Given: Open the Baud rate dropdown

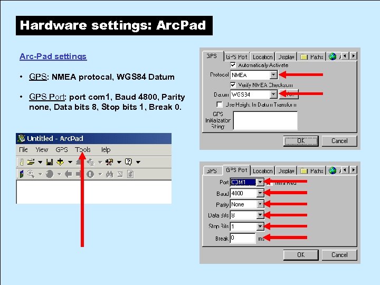Looking at the screenshot, I should (260, 193).
